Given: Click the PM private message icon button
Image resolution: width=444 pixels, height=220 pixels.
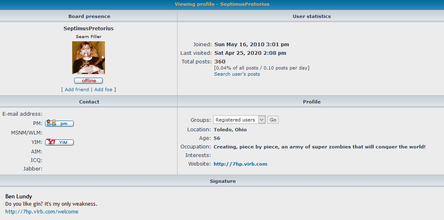Looking at the screenshot, I should [59, 123].
